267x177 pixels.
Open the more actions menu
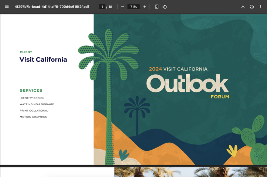[x=260, y=7]
